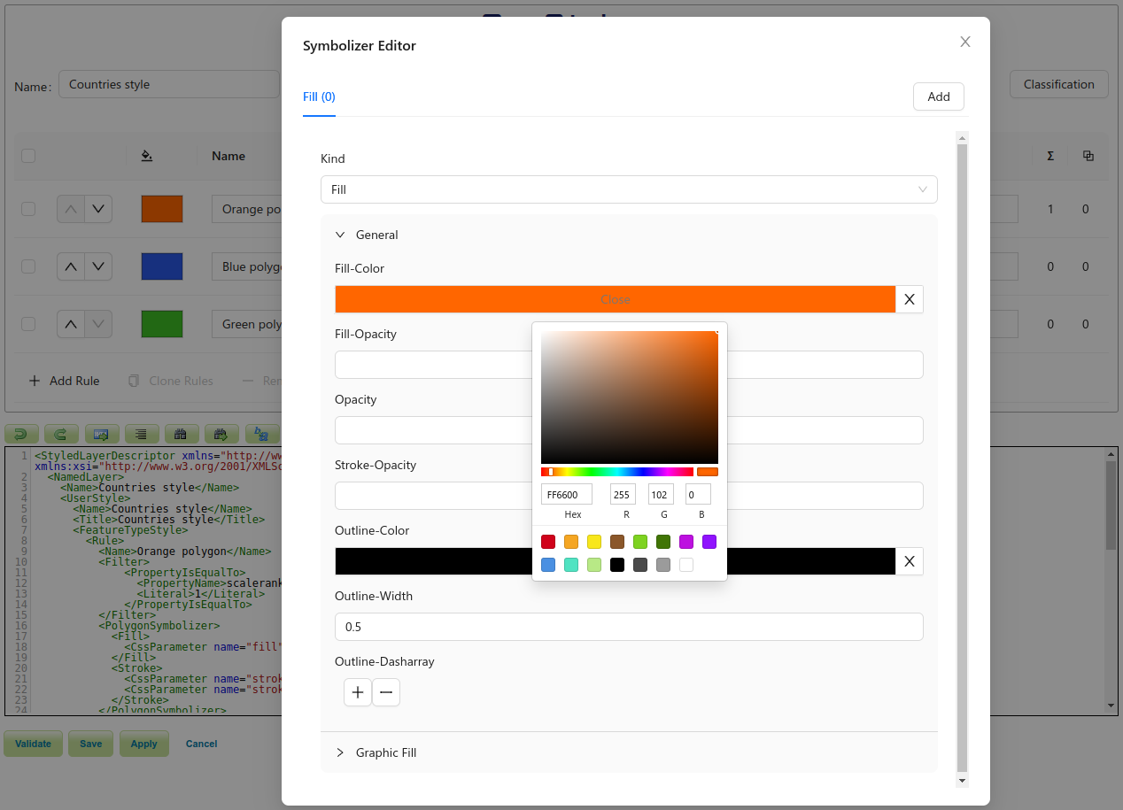The height and width of the screenshot is (810, 1123).
Task: Pick the brown preset color swatch
Action: [617, 542]
